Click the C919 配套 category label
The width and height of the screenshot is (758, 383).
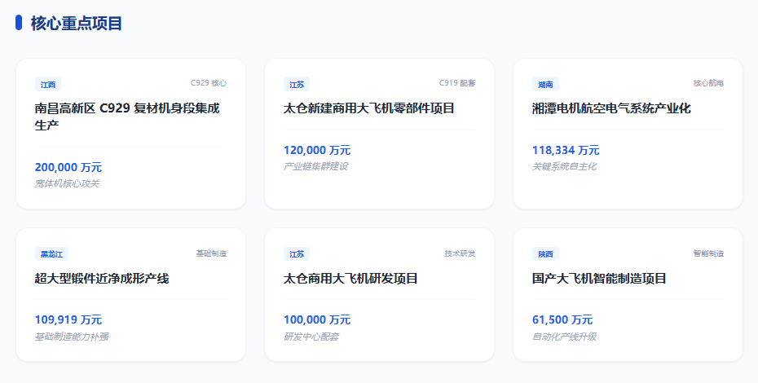456,83
